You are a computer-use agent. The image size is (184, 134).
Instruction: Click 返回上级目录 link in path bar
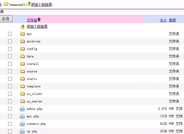pos(42,5)
